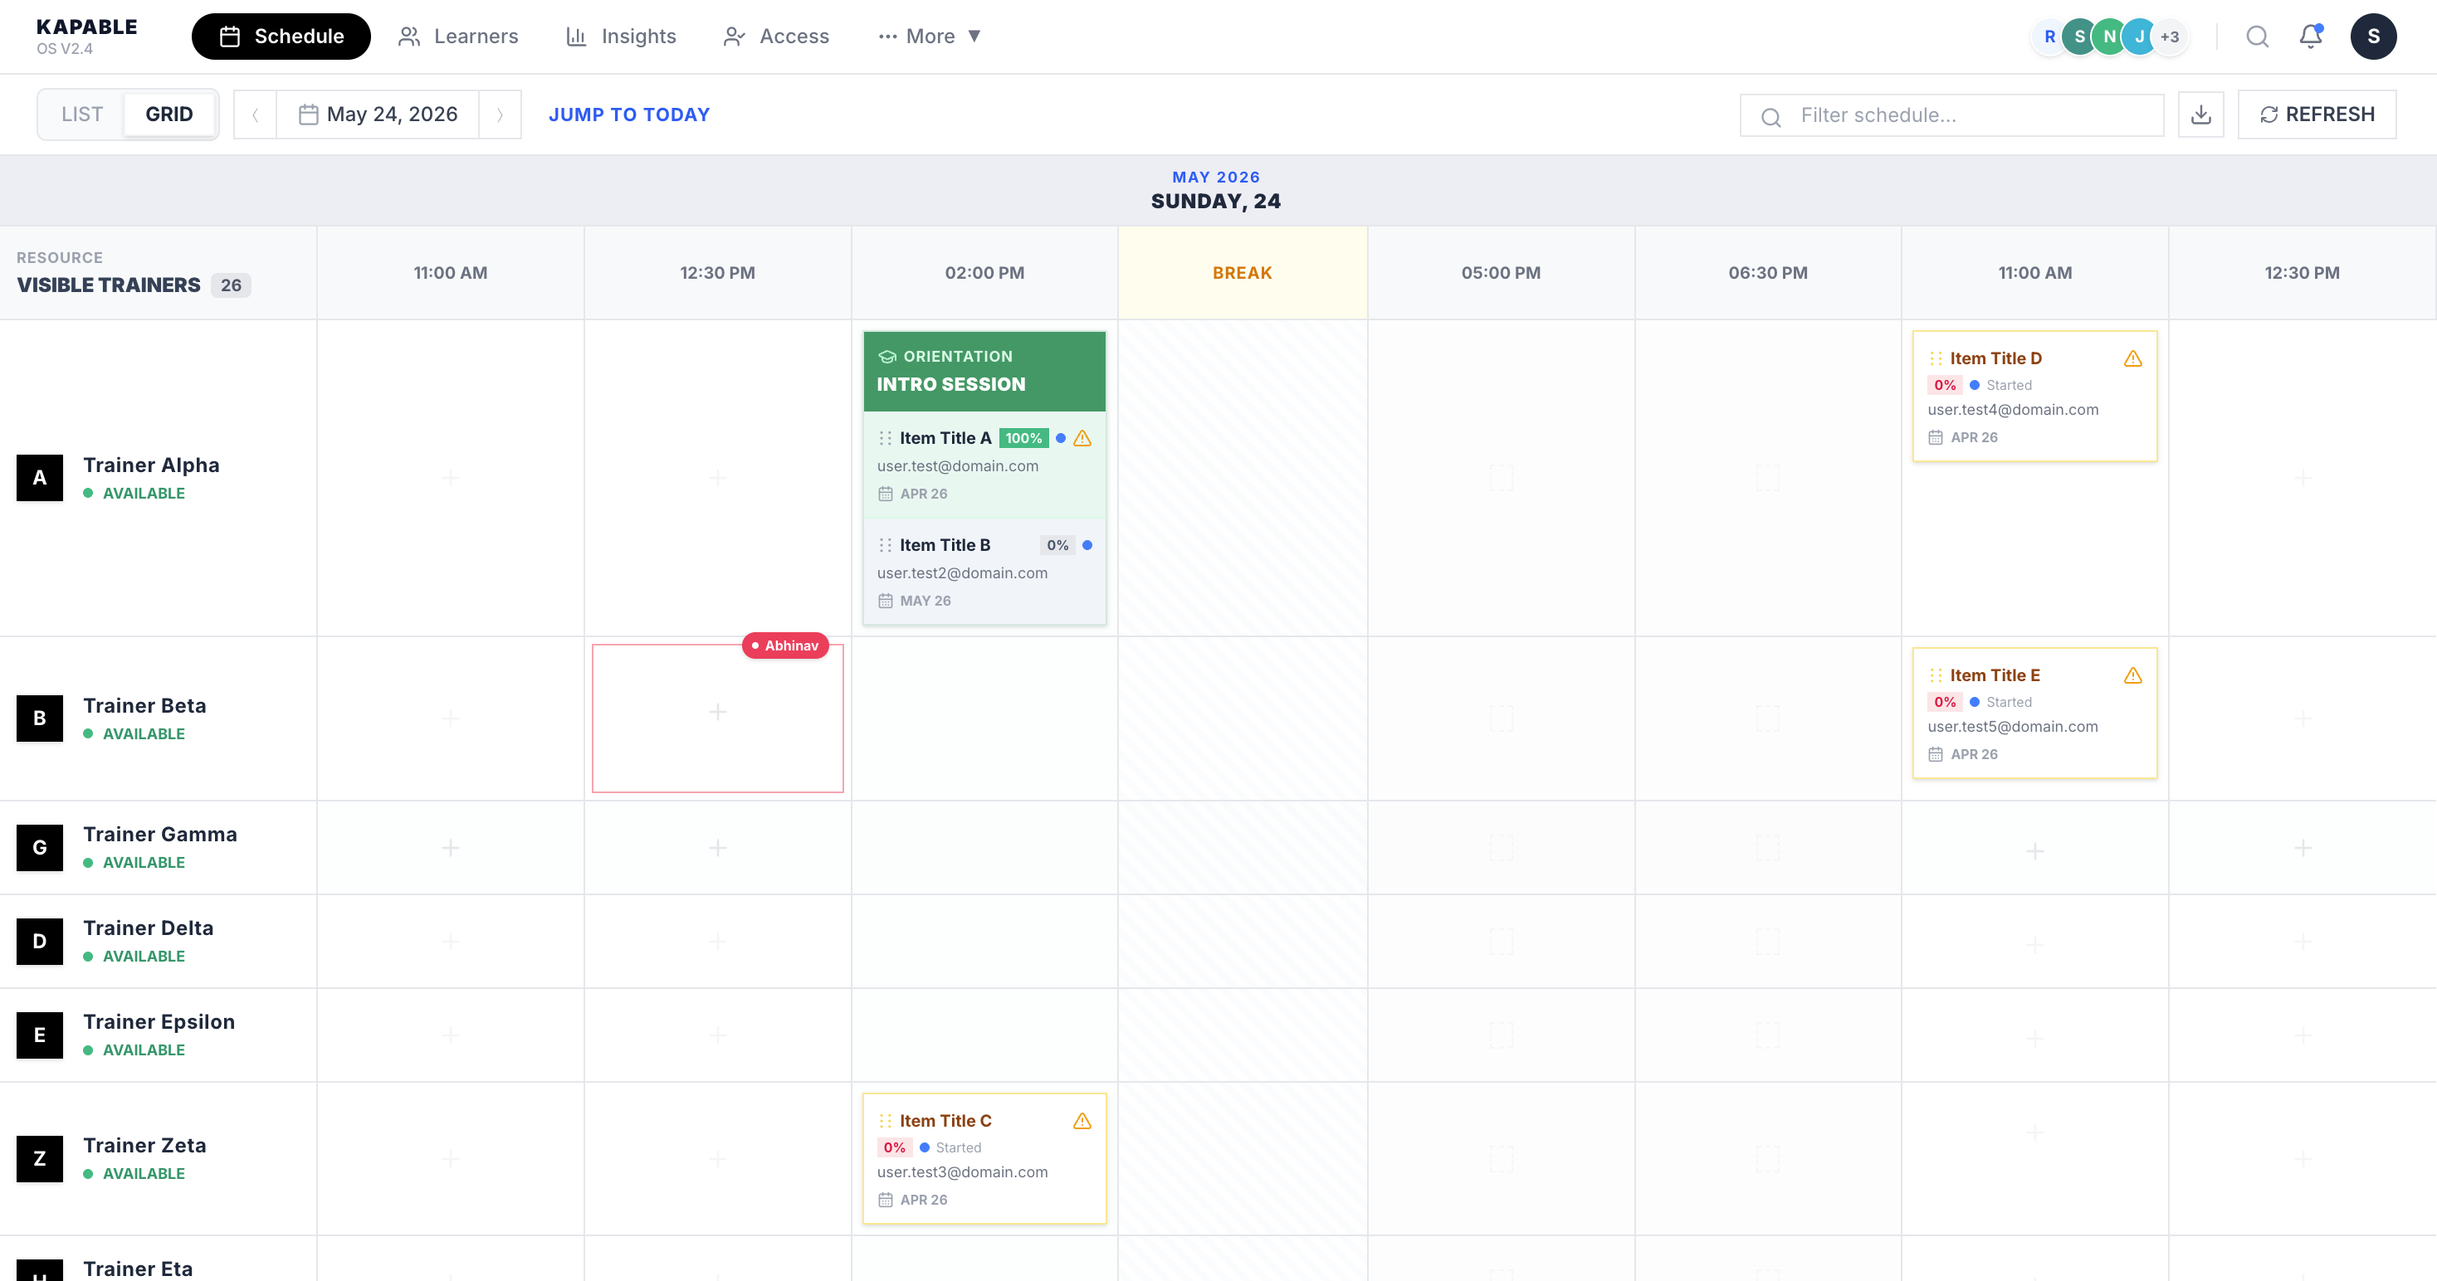Open Item Title B card
The image size is (2437, 1281).
coord(984,571)
